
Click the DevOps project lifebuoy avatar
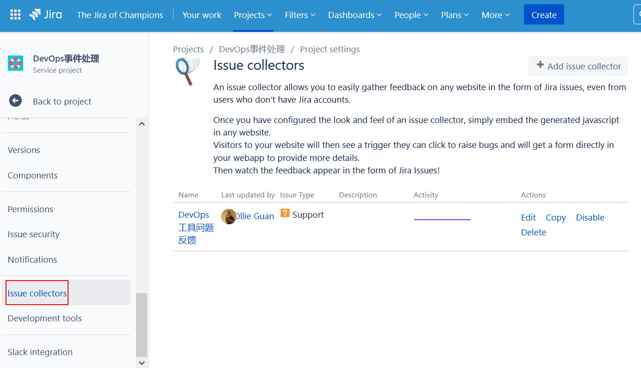point(15,63)
